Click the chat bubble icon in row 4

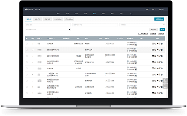pos(155,62)
